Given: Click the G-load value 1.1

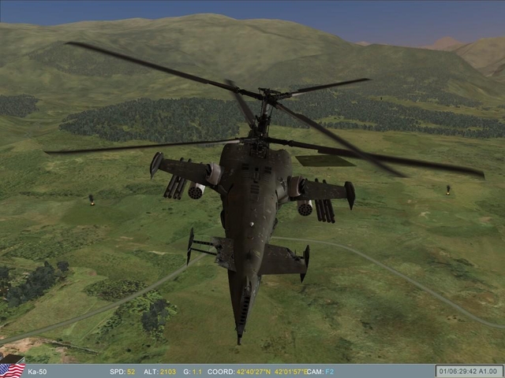Looking at the screenshot, I should click(x=196, y=372).
